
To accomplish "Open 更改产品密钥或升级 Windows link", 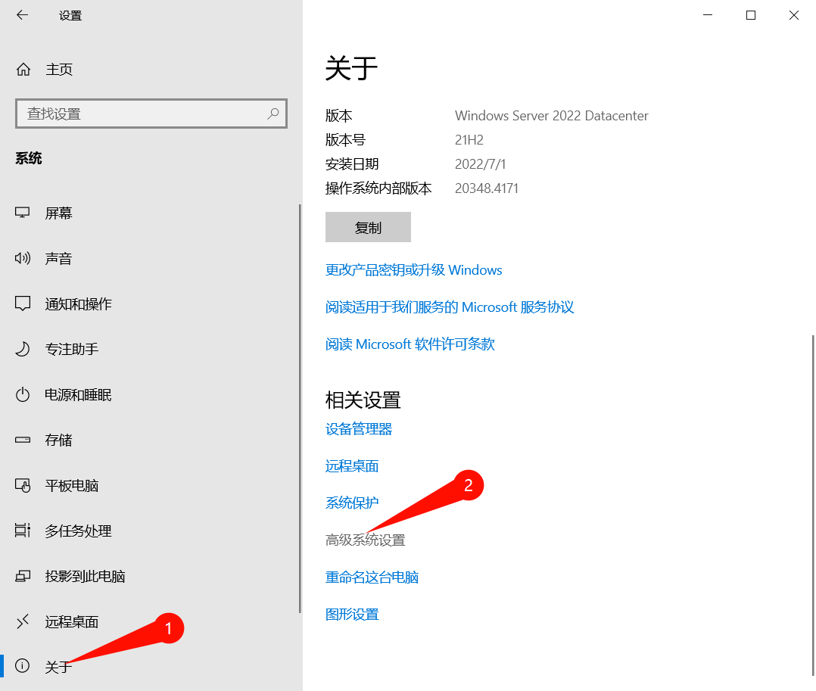I will pos(414,270).
